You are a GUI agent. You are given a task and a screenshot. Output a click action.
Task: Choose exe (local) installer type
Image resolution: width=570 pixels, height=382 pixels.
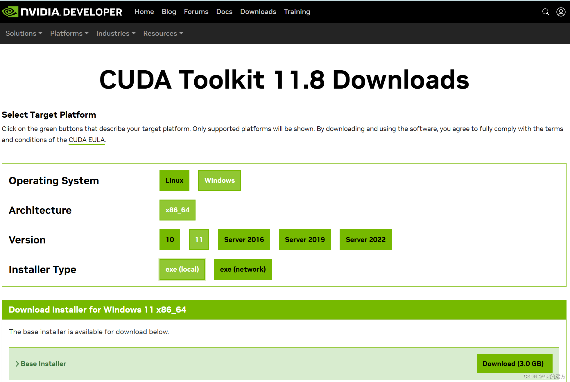182,269
